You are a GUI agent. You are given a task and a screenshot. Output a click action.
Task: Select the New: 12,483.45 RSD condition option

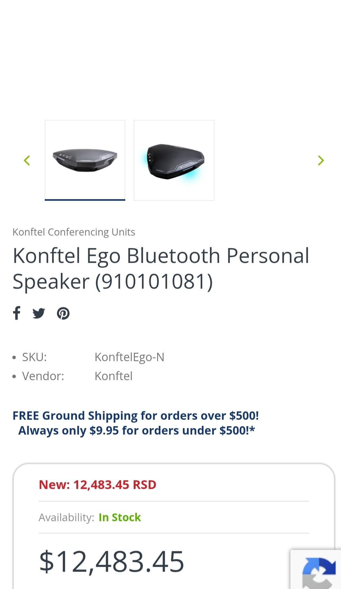[x=98, y=485]
